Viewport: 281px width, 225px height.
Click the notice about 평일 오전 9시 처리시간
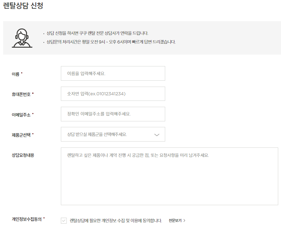click(111, 42)
